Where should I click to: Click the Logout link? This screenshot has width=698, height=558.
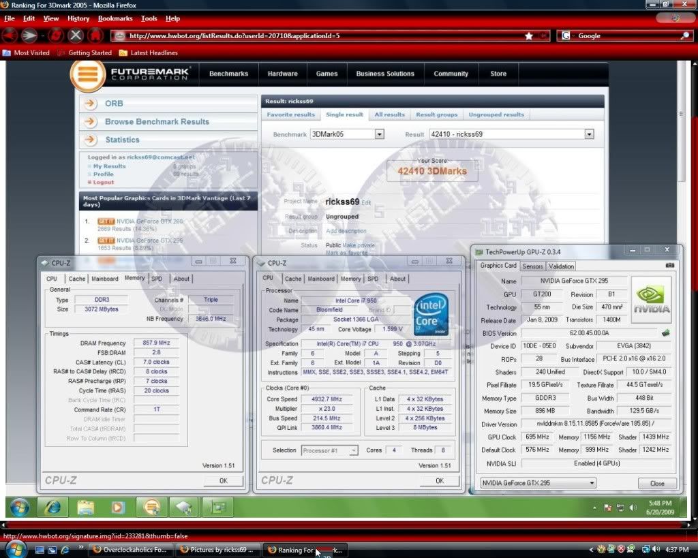pos(104,182)
